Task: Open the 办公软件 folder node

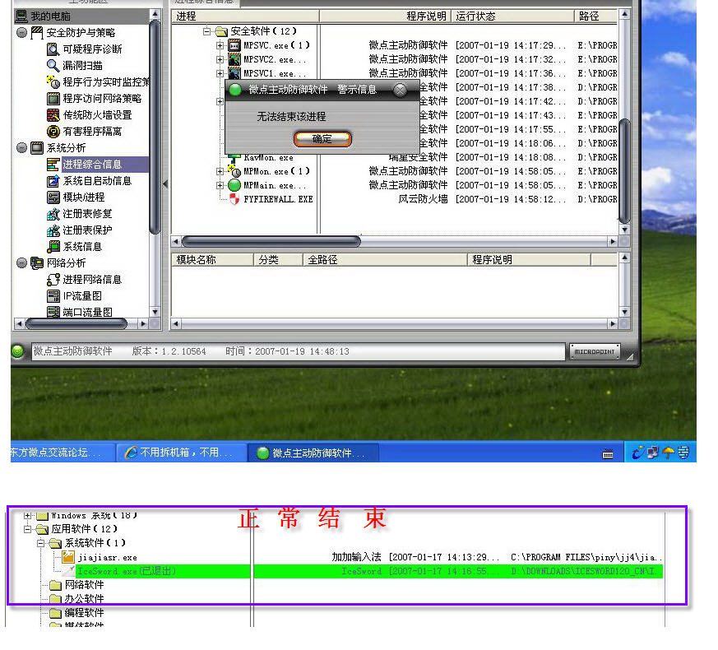Action: [77, 599]
